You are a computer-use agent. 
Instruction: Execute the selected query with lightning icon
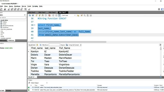36,15
